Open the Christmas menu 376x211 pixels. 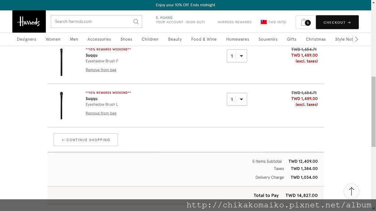[x=316, y=39]
